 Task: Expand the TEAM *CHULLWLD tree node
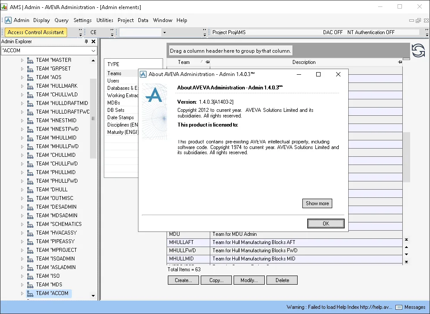tap(22, 95)
